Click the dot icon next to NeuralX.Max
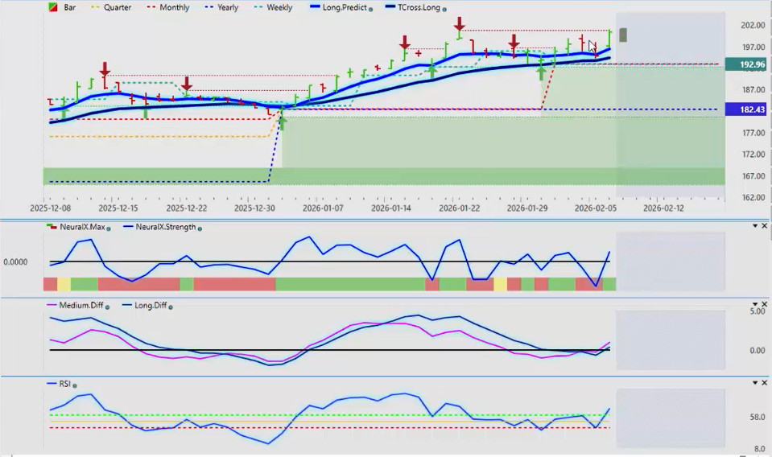Viewport: 772px width, 457px height. (108, 228)
